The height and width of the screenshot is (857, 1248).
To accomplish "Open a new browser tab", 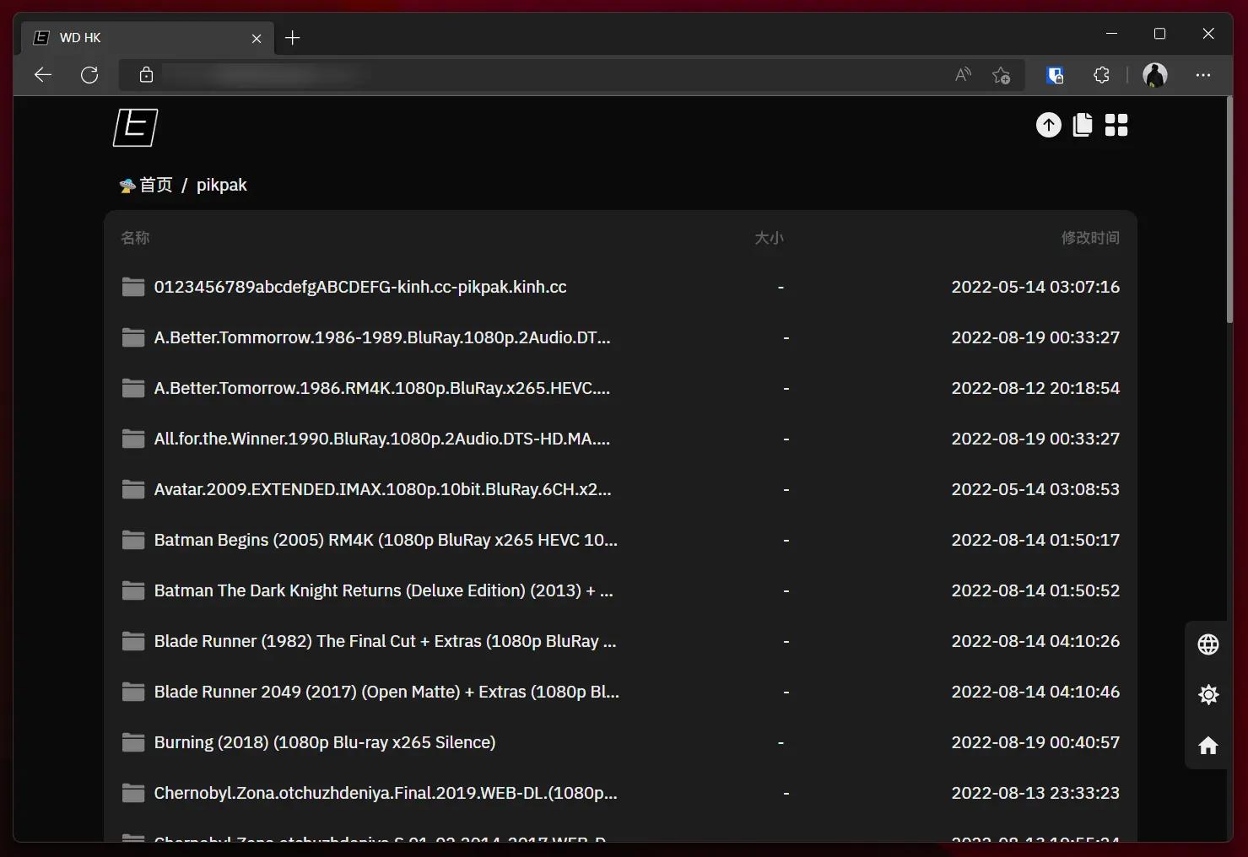I will [x=292, y=38].
